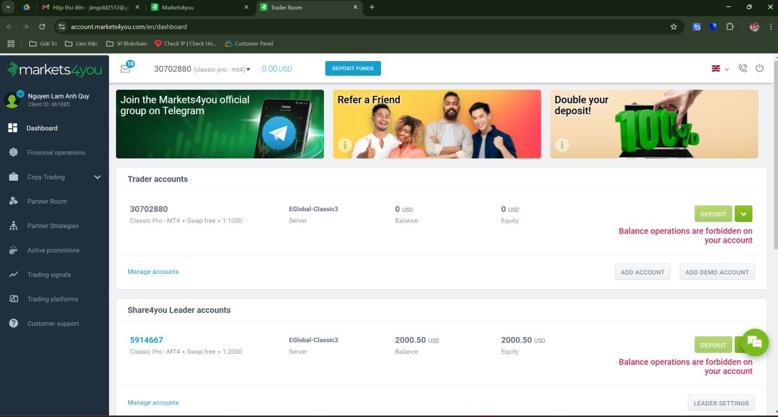Click the Dashboard grid icon
Image resolution: width=778 pixels, height=417 pixels.
[x=13, y=128]
